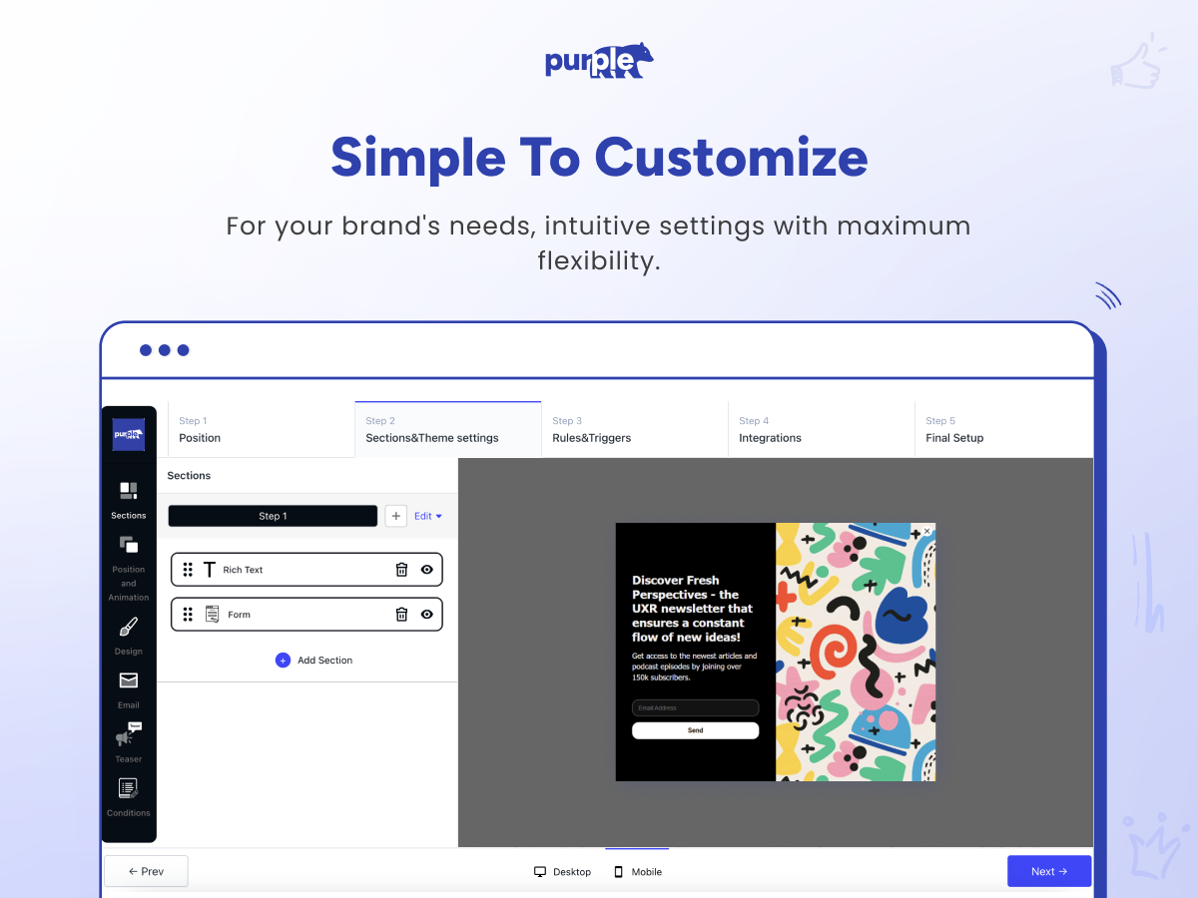The image size is (1198, 898).
Task: Delete the Rich Text section using the trash icon
Action: [401, 569]
